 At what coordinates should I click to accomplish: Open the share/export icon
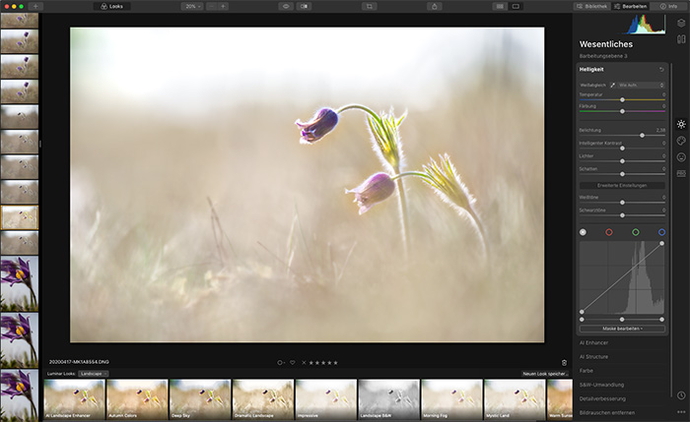435,6
